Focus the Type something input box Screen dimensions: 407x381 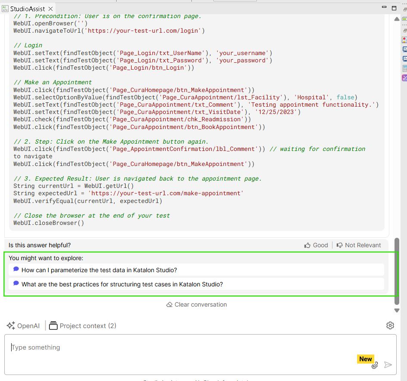(200, 354)
